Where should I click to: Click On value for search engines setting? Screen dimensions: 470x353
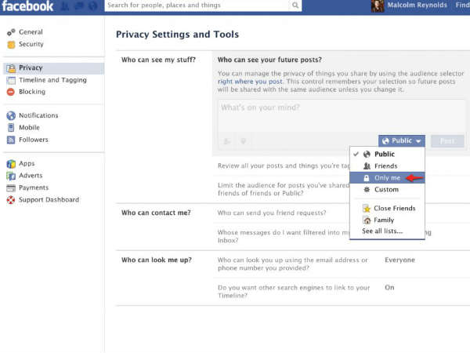[x=389, y=288]
